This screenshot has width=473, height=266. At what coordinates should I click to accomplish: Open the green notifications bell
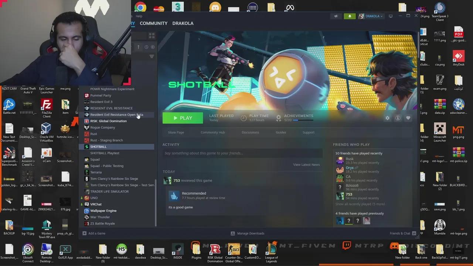(350, 16)
